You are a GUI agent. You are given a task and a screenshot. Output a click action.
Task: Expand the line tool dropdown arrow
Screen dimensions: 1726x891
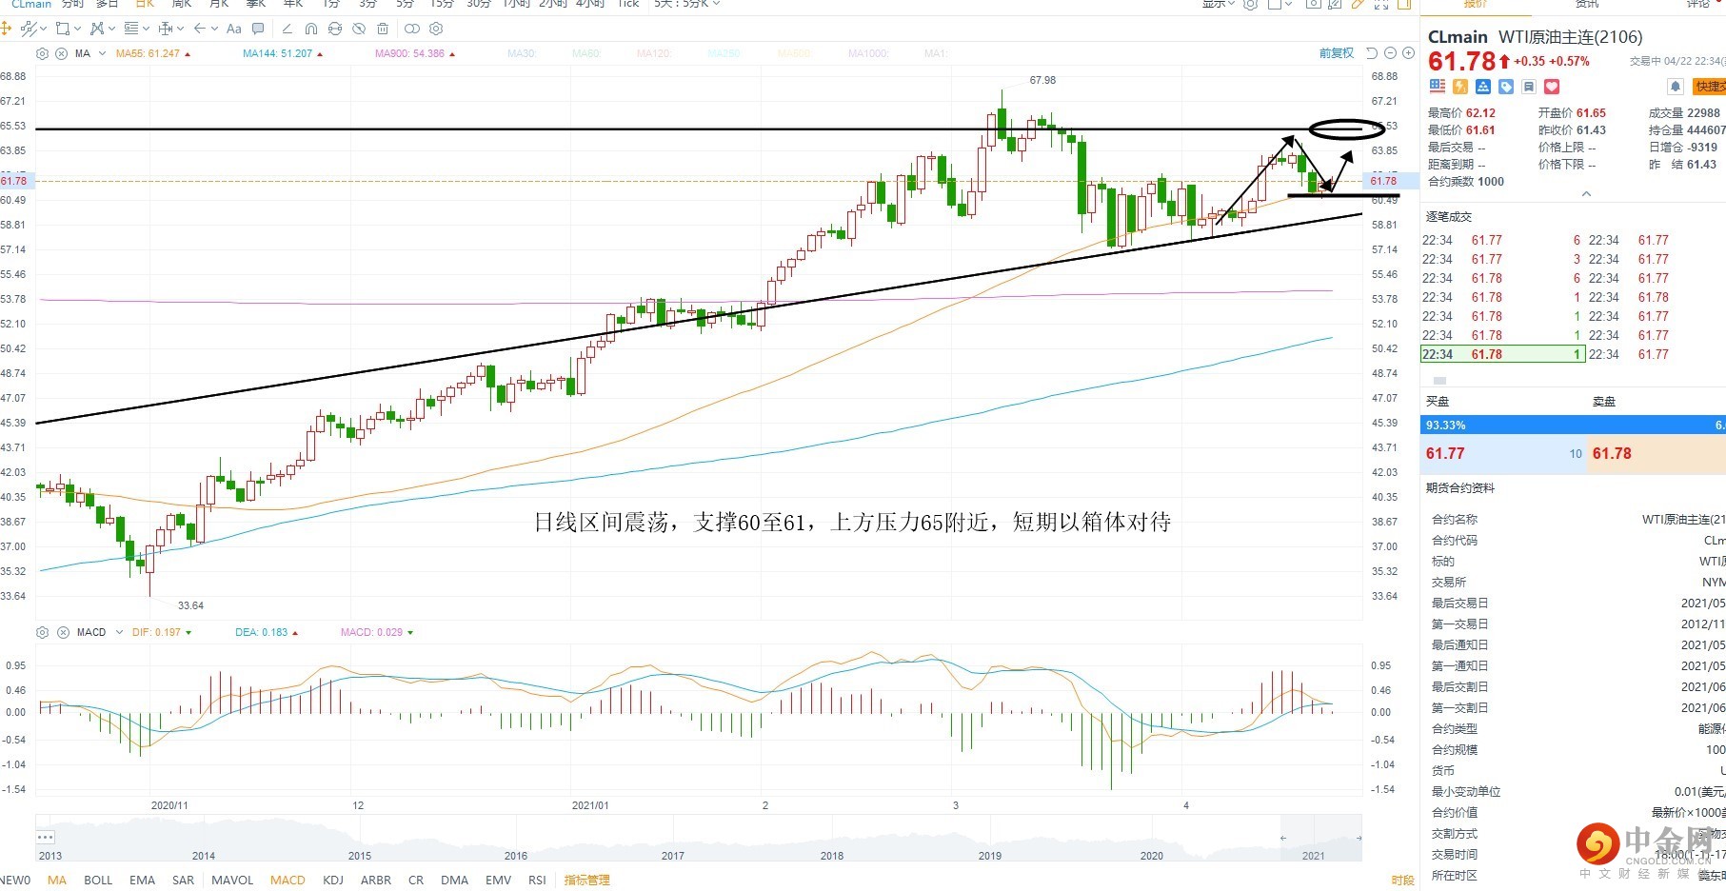[x=43, y=29]
